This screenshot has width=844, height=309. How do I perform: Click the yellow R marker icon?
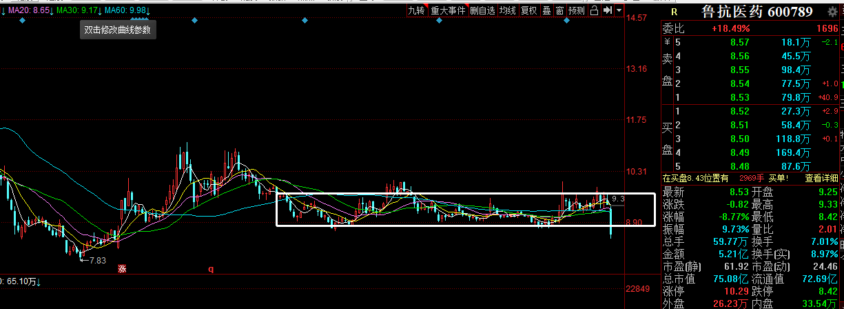click(x=674, y=12)
